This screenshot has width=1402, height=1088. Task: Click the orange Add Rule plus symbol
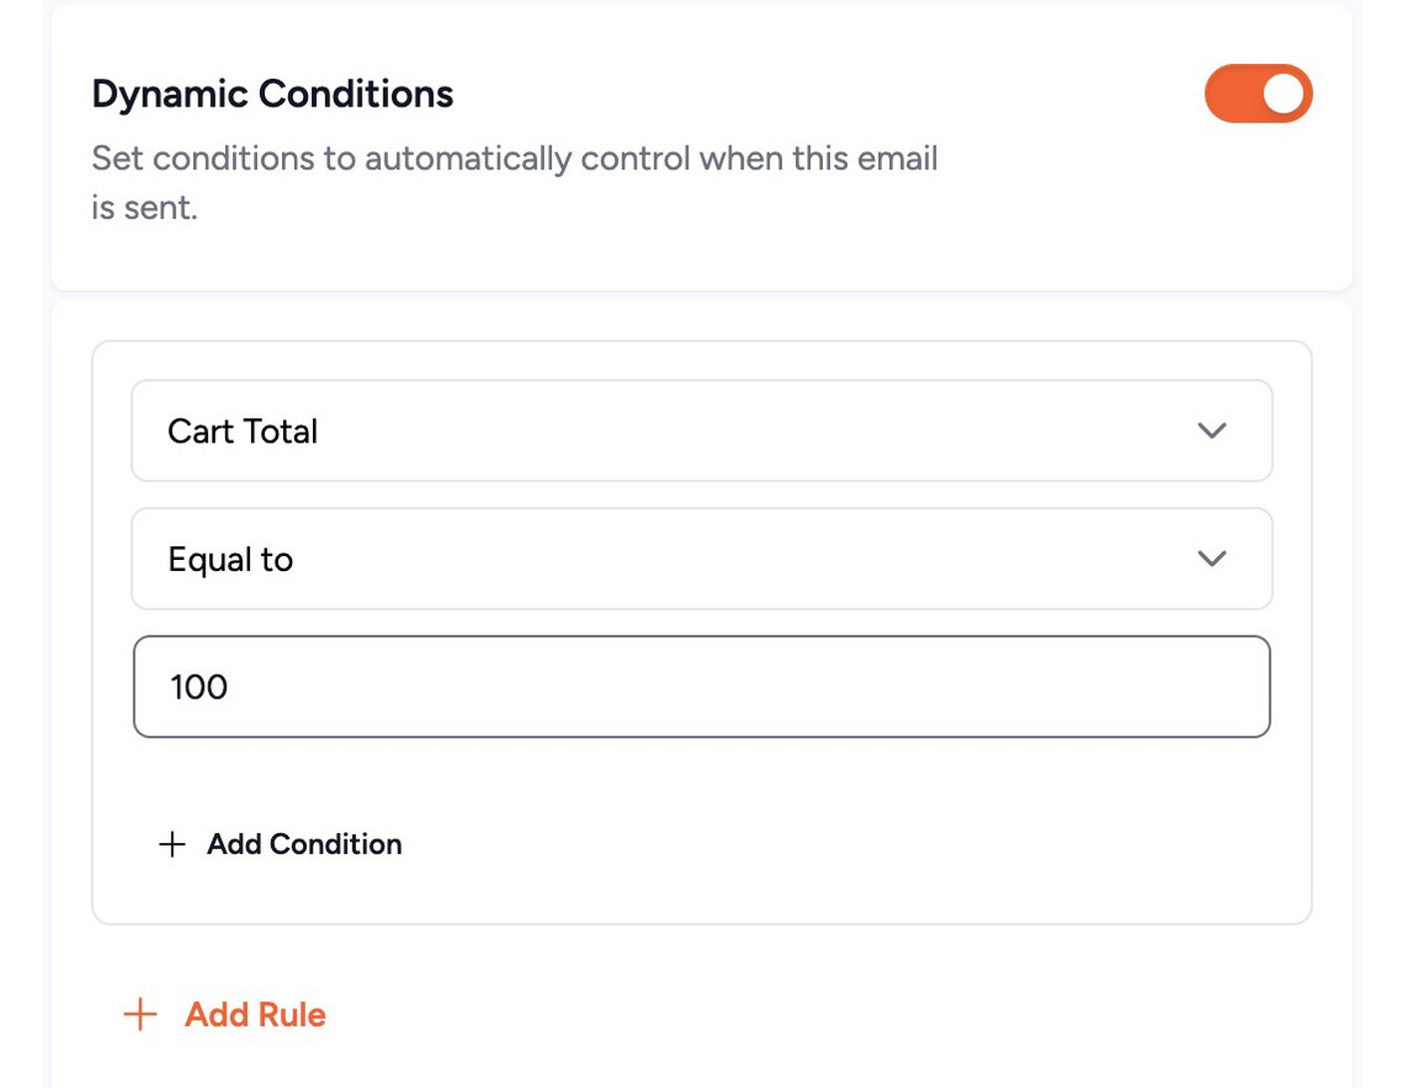[139, 1014]
